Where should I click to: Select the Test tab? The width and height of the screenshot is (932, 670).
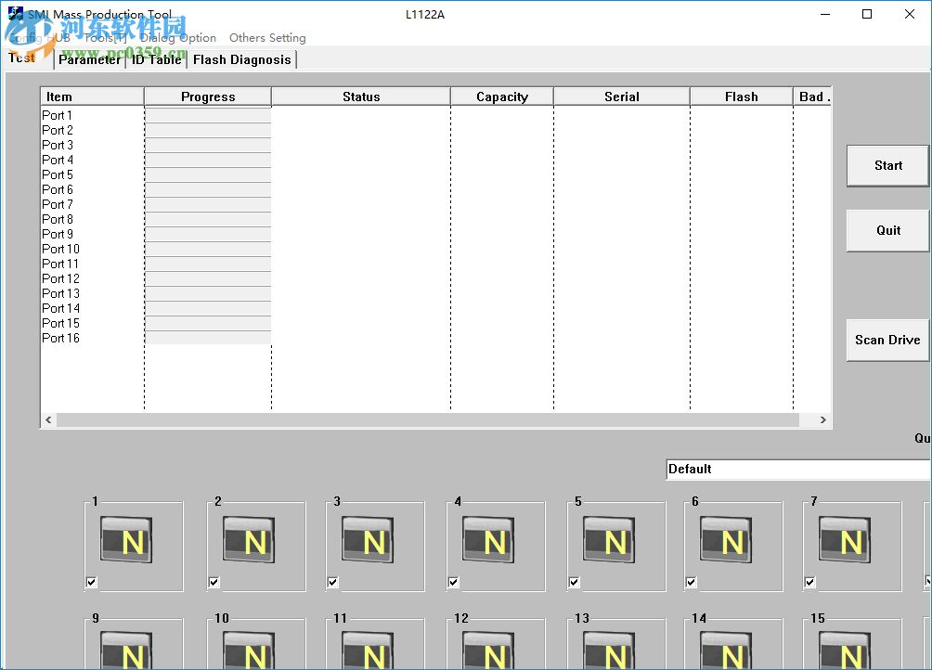click(x=29, y=58)
